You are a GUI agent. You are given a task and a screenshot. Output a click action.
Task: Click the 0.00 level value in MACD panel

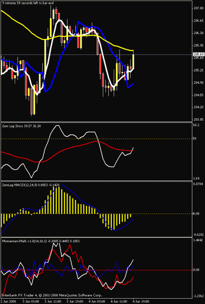tap(196, 214)
